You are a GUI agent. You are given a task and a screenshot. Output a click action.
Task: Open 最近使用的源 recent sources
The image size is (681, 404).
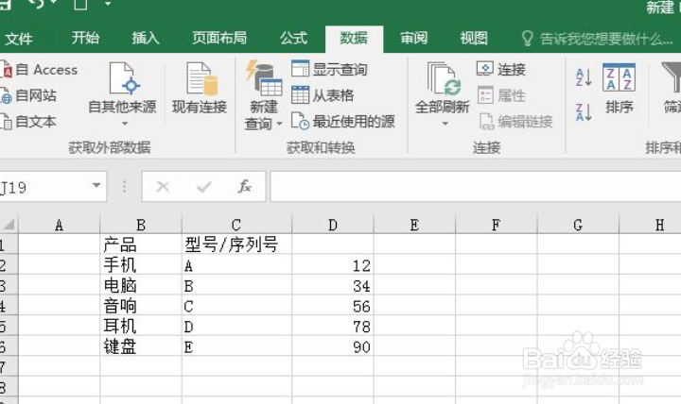(343, 122)
